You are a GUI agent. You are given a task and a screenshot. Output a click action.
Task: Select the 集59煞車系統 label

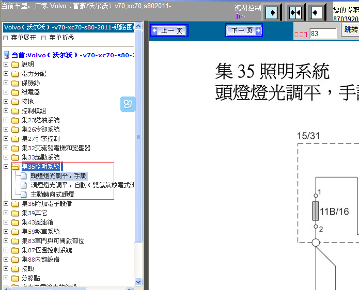click(40, 232)
